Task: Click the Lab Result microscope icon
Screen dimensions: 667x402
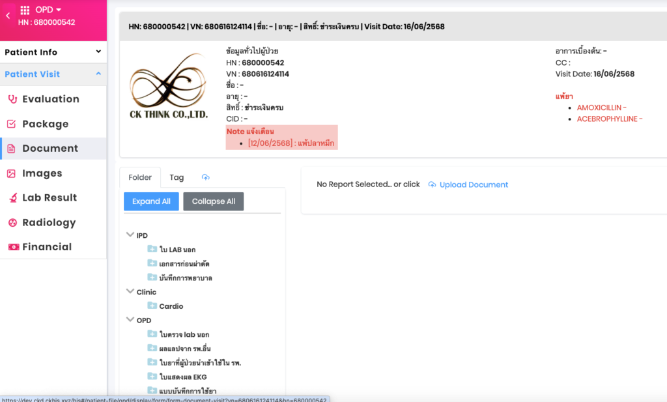Action: pyautogui.click(x=12, y=197)
